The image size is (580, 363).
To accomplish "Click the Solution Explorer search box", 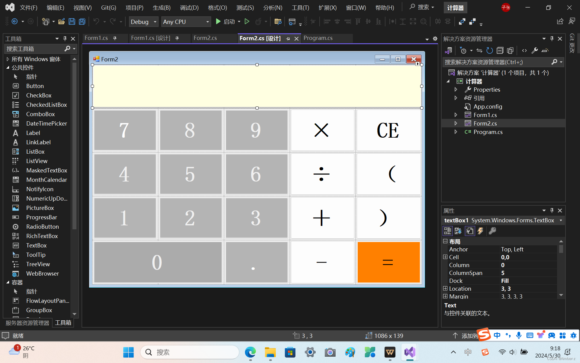I will point(497,62).
